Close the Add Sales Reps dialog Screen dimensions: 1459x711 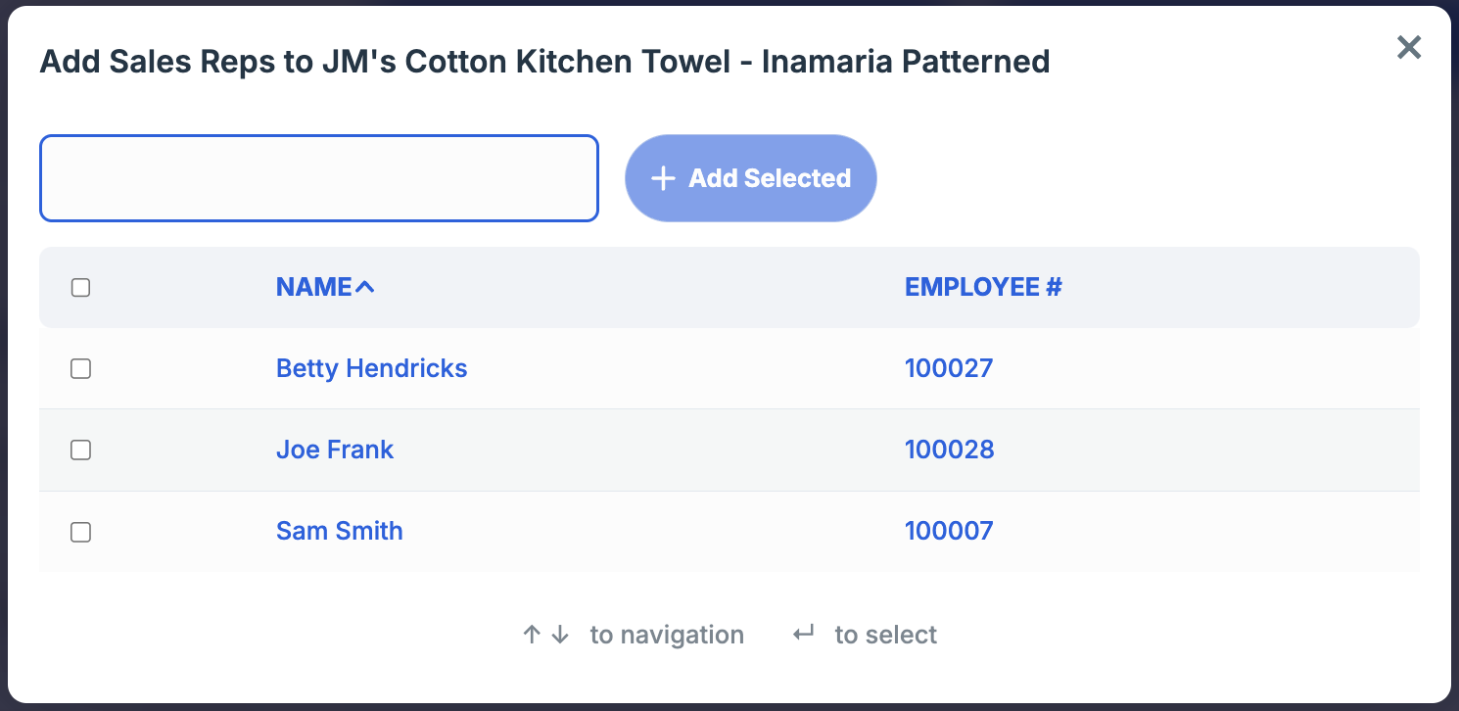point(1408,47)
